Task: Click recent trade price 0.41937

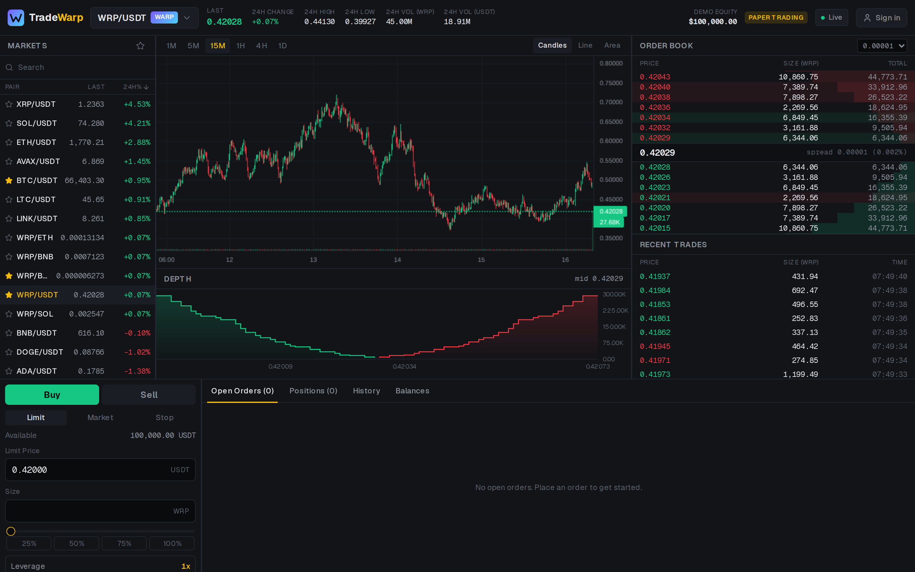Action: pos(655,276)
